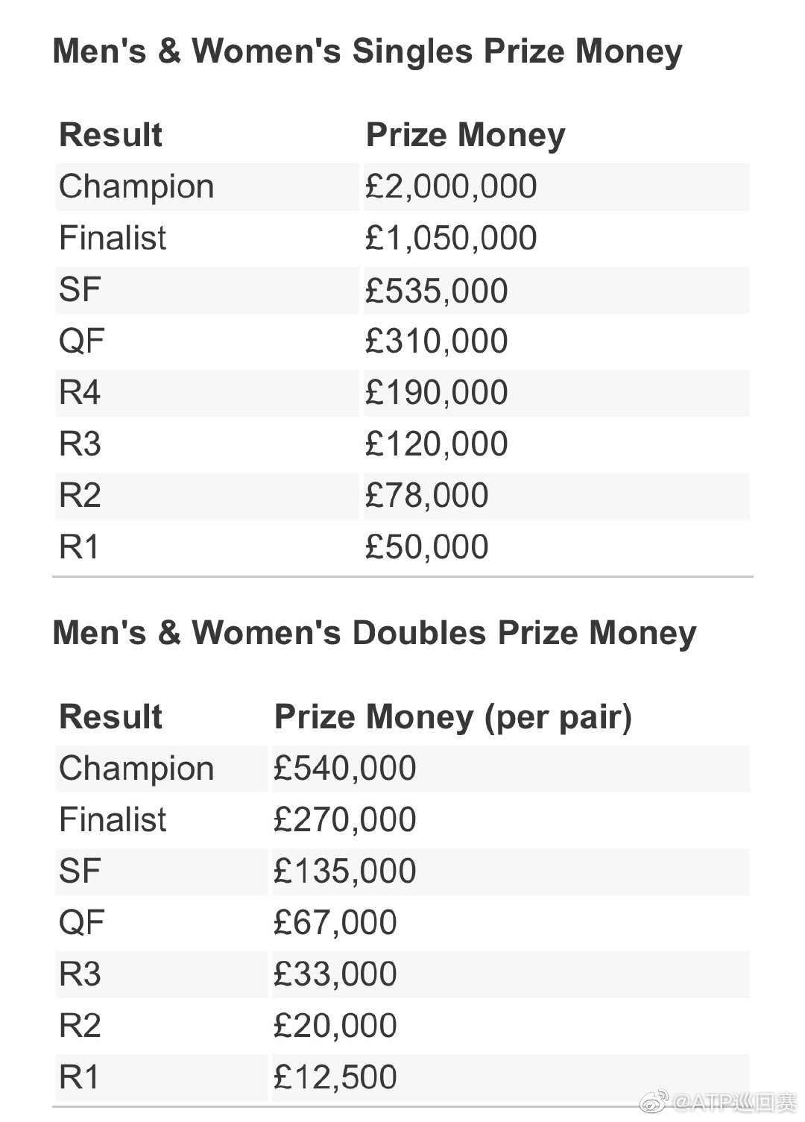This screenshot has width=805, height=1122.
Task: Select the £120,000 prize cell
Action: point(436,444)
